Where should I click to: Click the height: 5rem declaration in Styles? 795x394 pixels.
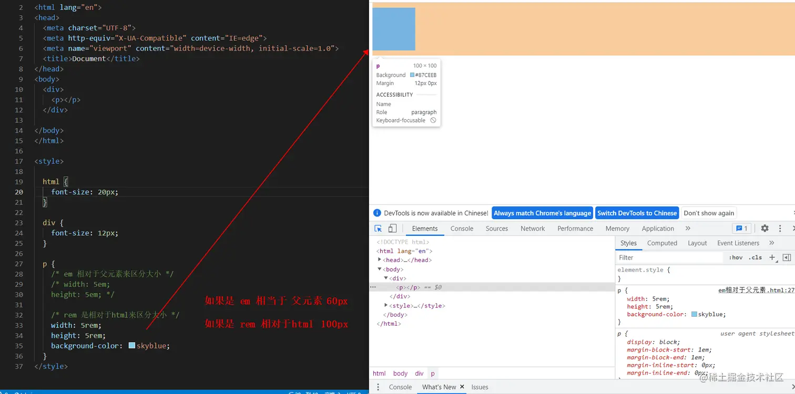[x=650, y=306]
